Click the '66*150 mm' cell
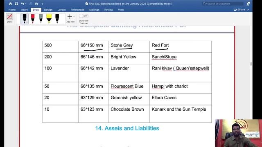Image resolution: width=262 pixels, height=147 pixels. 93,47
